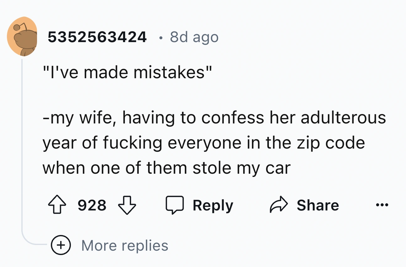Click the line "year of fucking everyone in the zip code"
This screenshot has height=267, width=406.
(204, 143)
